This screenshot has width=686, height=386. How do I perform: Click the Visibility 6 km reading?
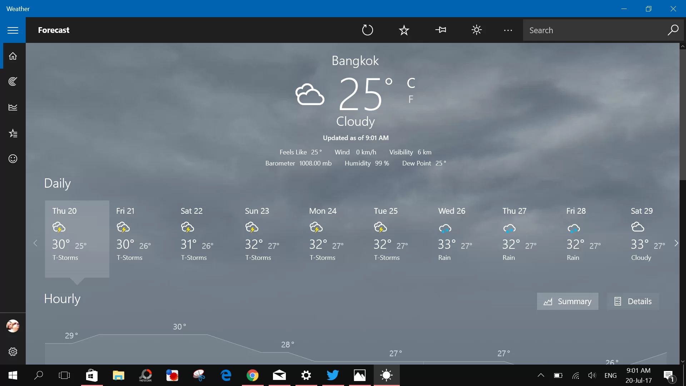[x=410, y=152]
